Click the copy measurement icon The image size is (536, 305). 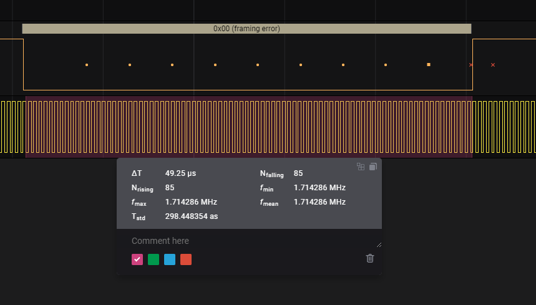coord(373,167)
